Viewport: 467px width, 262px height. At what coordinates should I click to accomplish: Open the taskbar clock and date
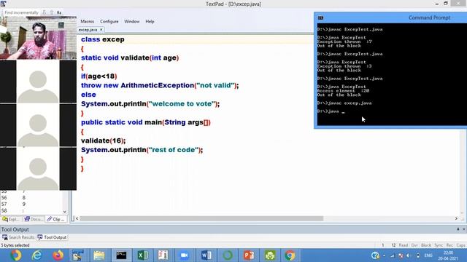point(447,255)
